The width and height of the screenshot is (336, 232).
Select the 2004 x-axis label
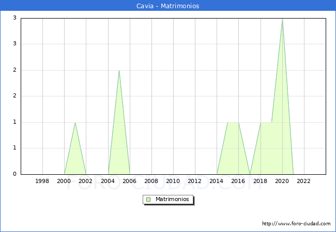point(108,181)
